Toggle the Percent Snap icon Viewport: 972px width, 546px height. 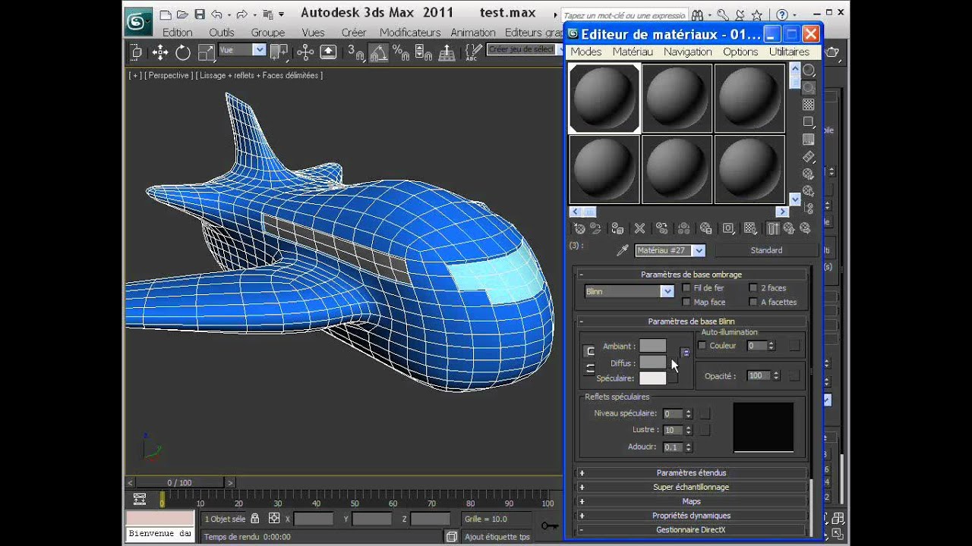tap(401, 52)
